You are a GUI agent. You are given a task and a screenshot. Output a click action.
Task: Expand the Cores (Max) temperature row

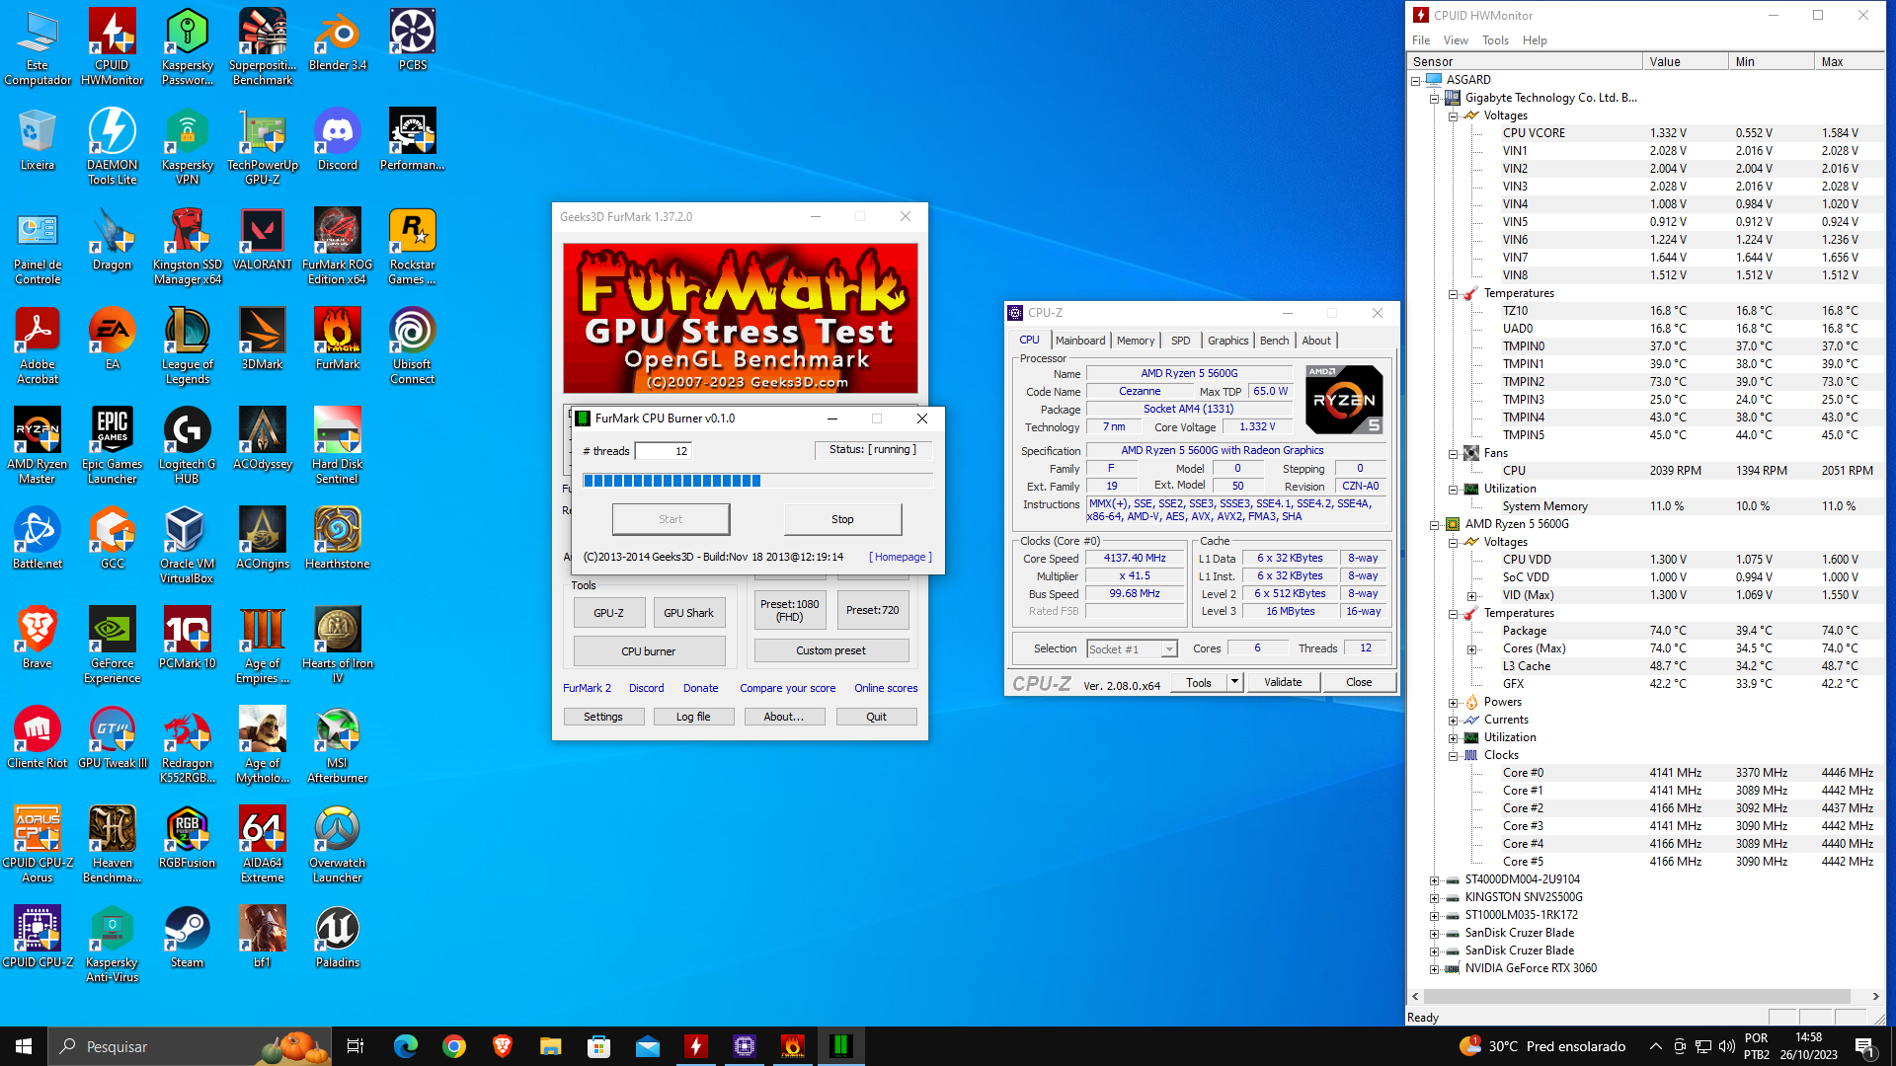click(1471, 649)
